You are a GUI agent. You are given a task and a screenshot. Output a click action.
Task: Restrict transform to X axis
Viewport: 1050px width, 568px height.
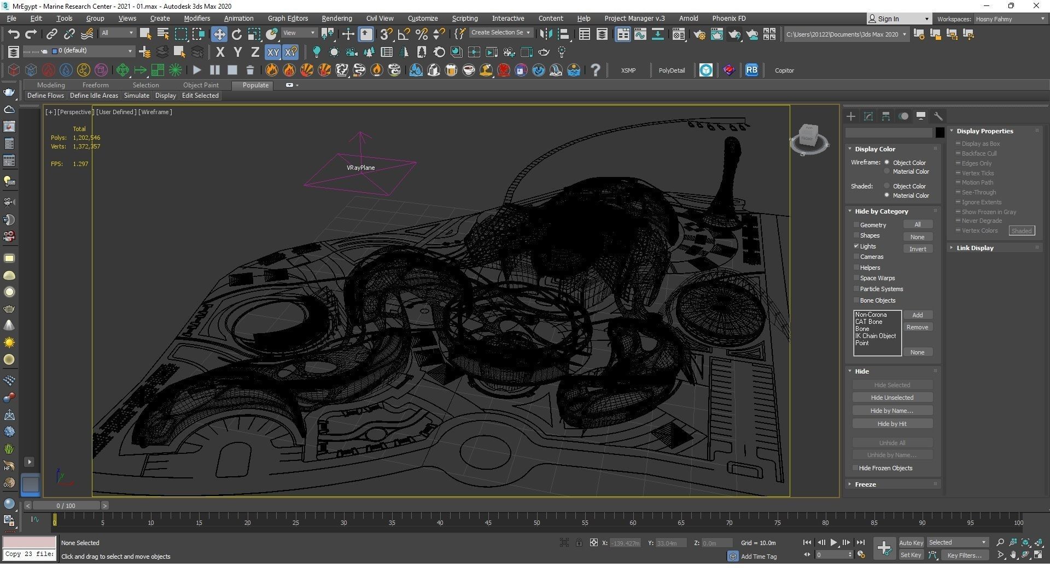coord(220,52)
